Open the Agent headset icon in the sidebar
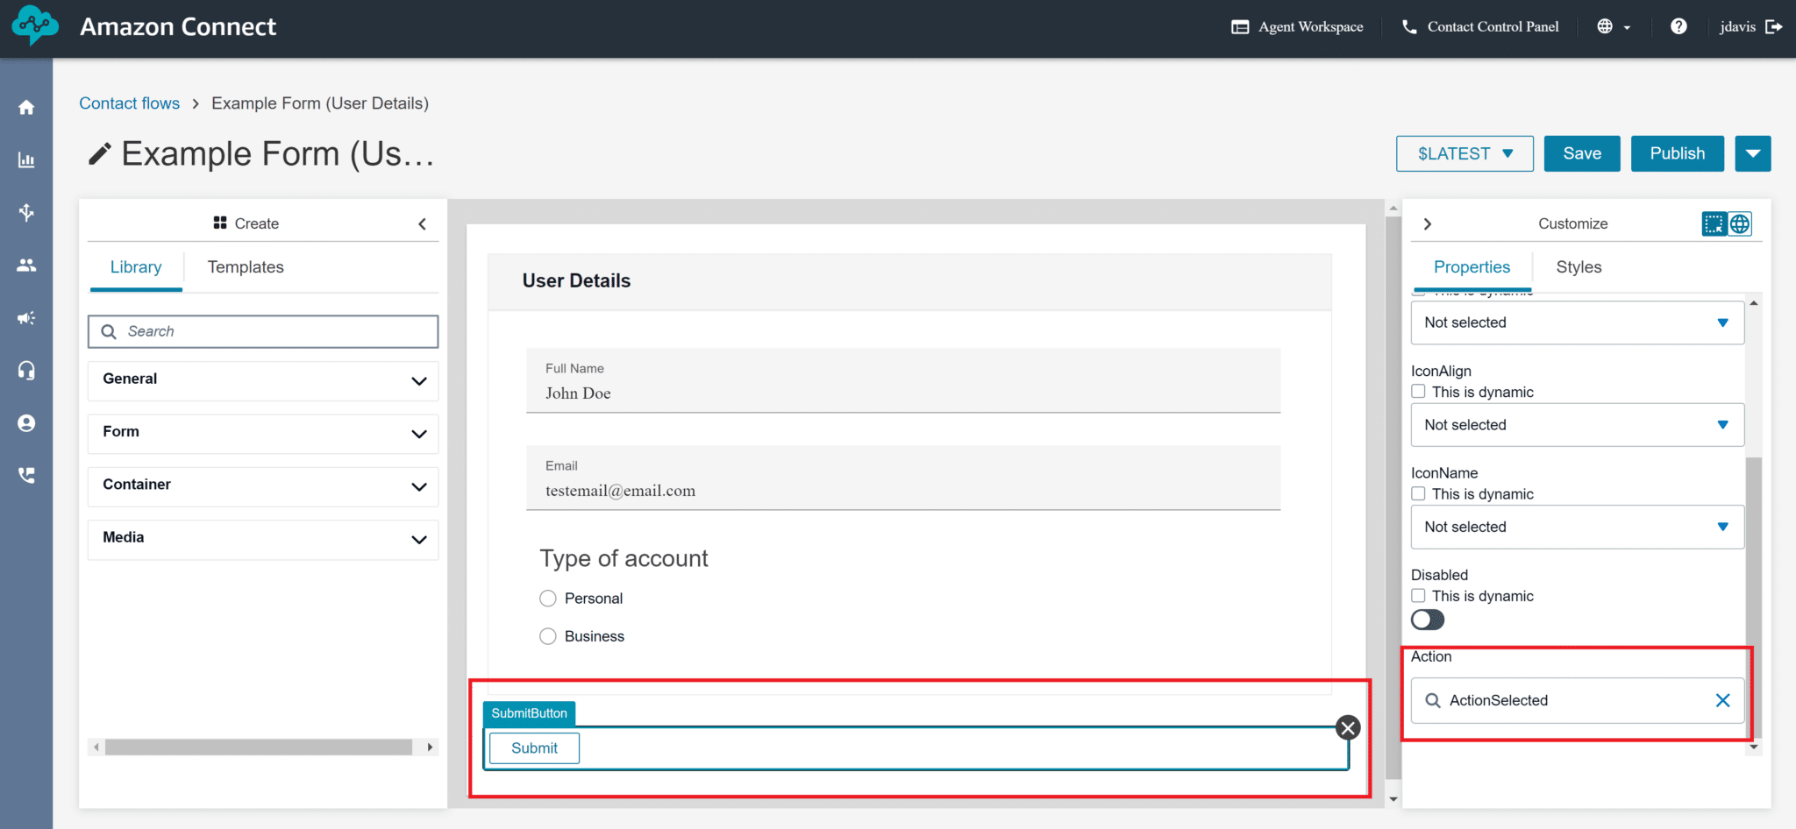 (26, 370)
